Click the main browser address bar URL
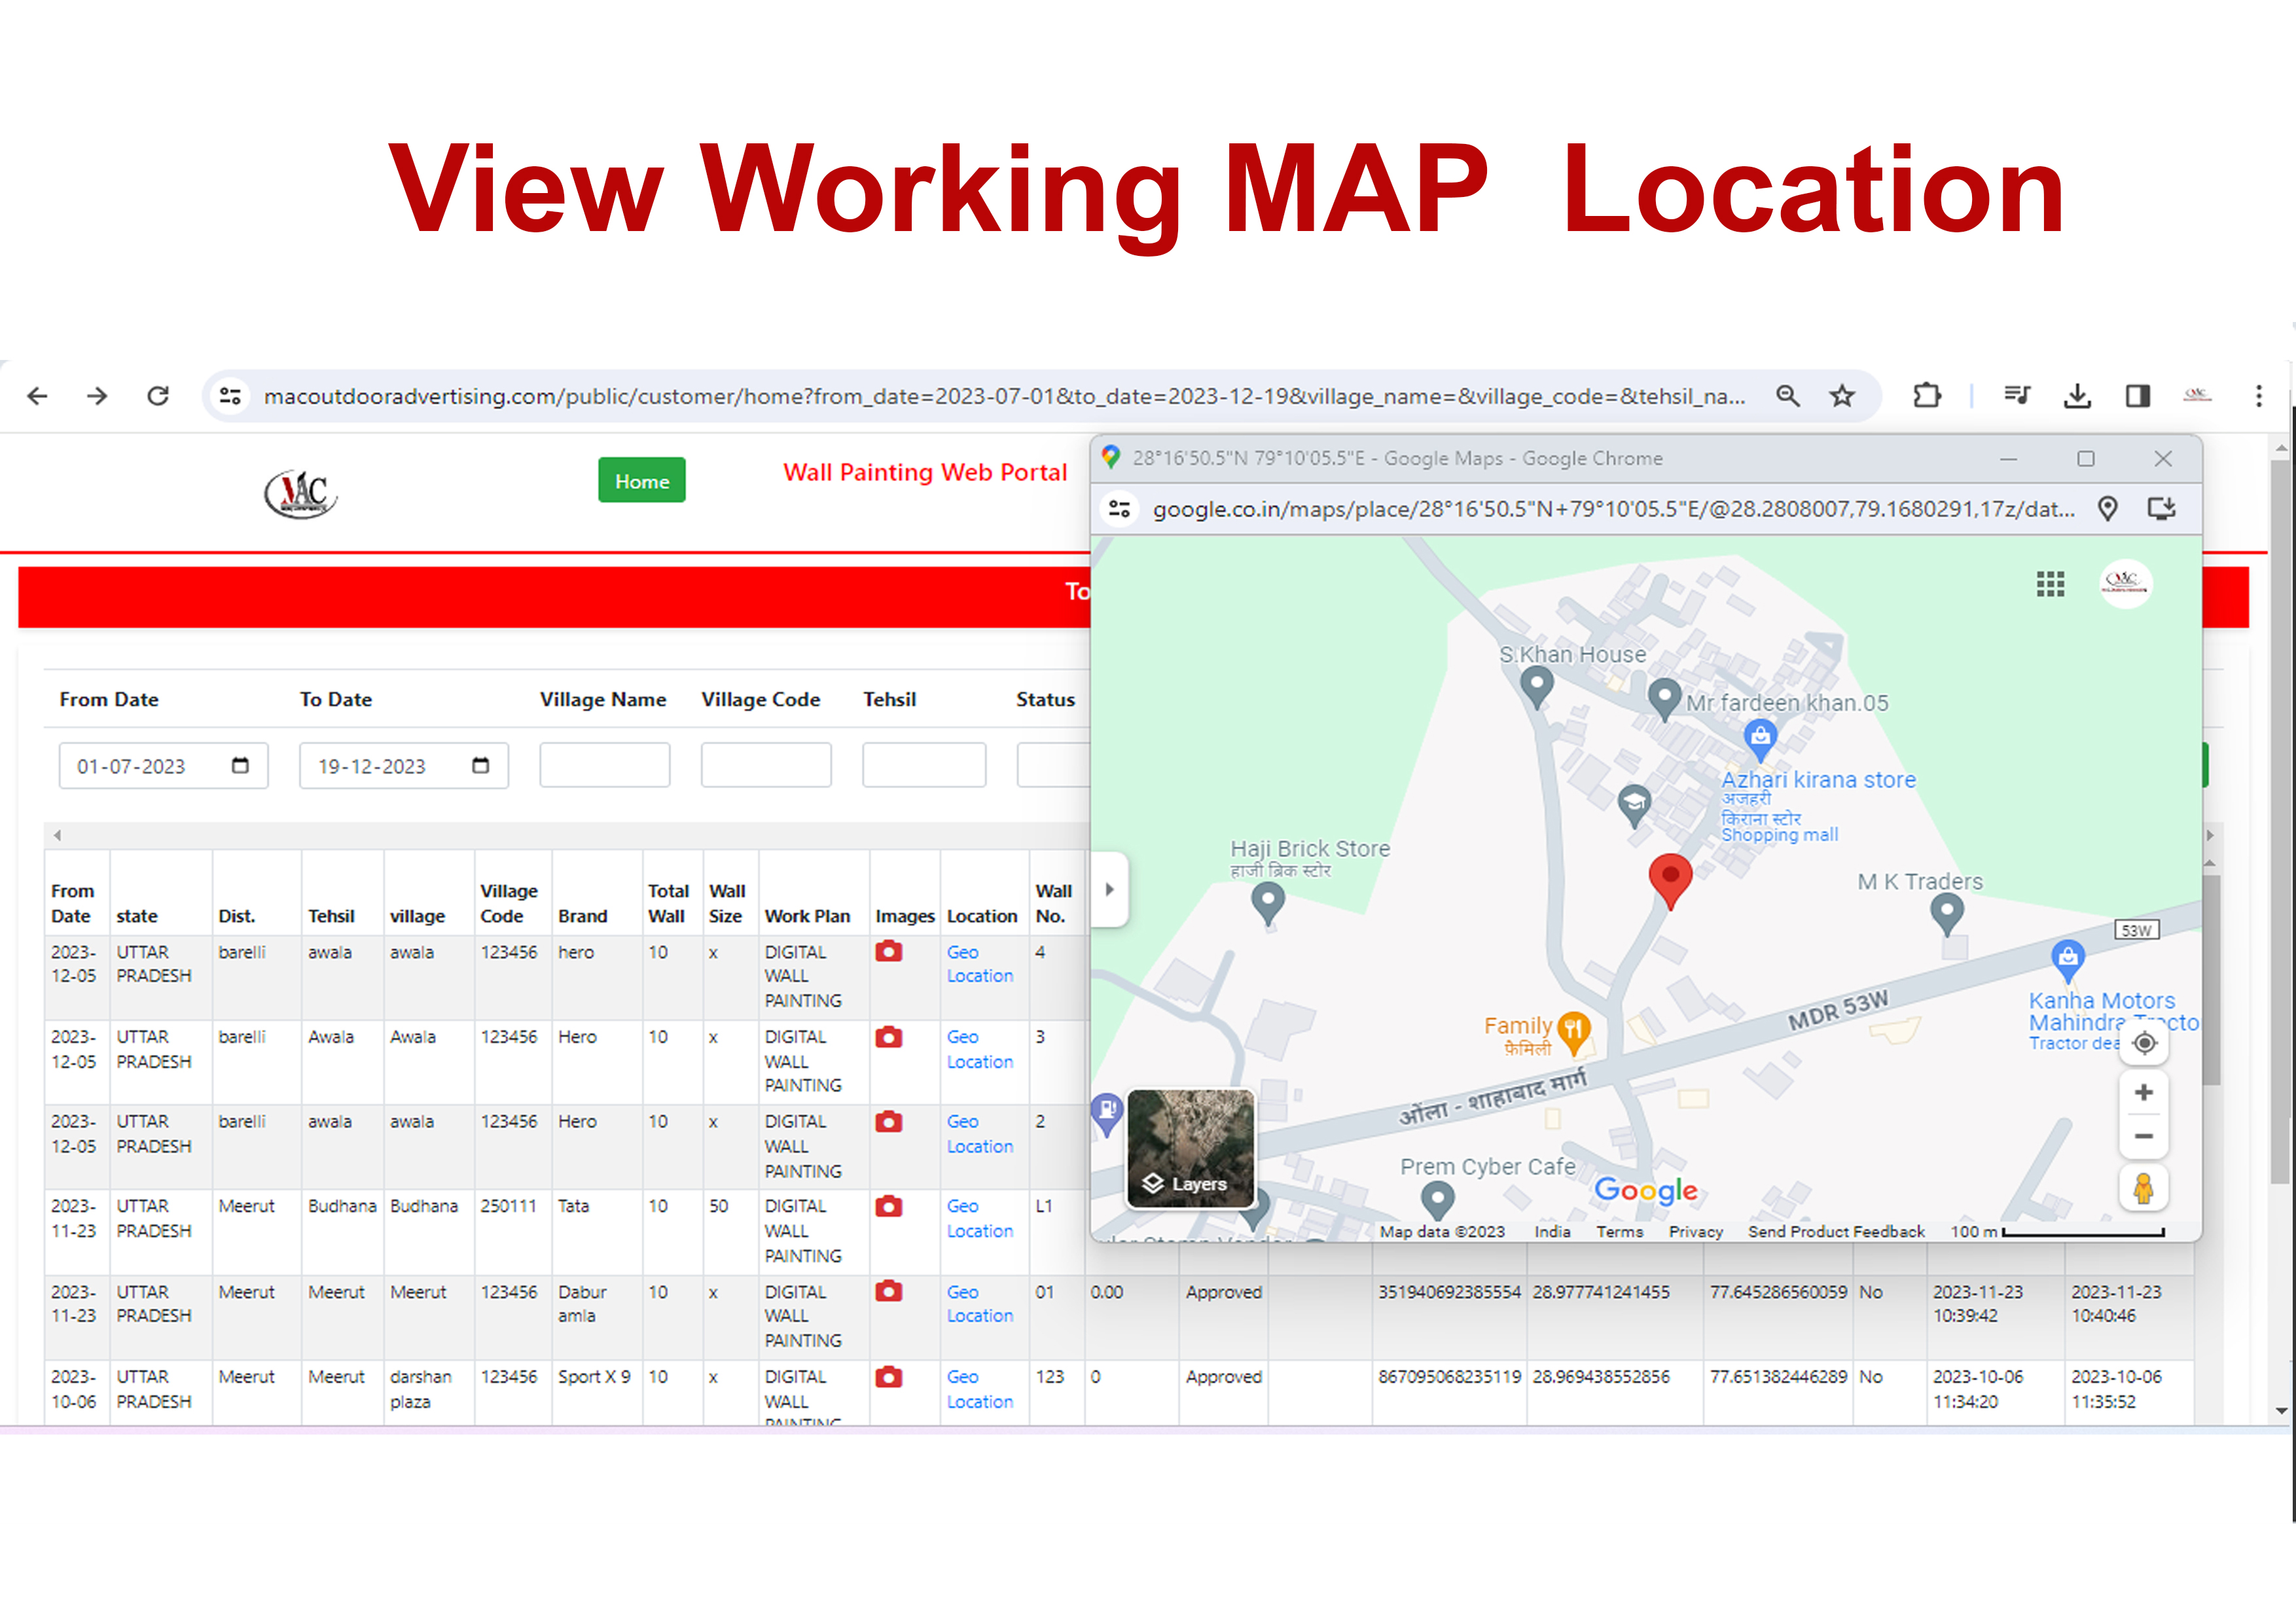Viewport: 2296px width, 1623px height. point(1004,396)
